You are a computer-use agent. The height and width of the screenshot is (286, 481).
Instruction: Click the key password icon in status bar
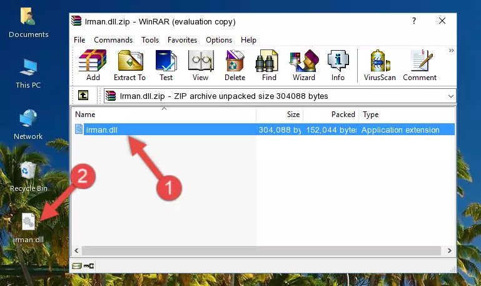pos(89,266)
